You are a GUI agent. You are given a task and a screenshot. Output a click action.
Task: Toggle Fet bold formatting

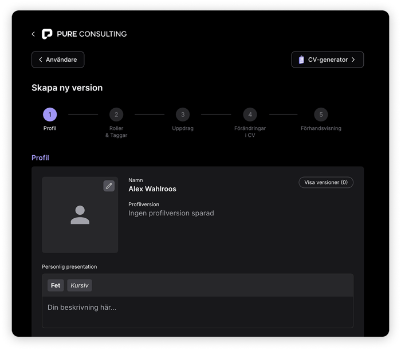(56, 285)
